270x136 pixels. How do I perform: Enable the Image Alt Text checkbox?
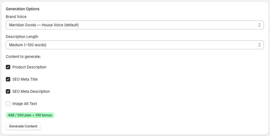pos(8,104)
